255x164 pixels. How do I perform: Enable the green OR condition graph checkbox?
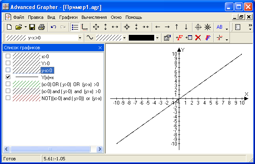[x=8, y=84]
